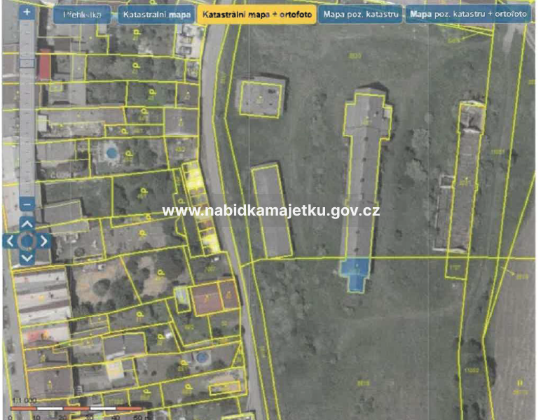Click the center compass of pan control

[x=27, y=241]
